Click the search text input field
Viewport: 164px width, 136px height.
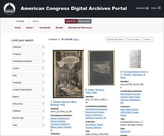(x=48, y=21)
